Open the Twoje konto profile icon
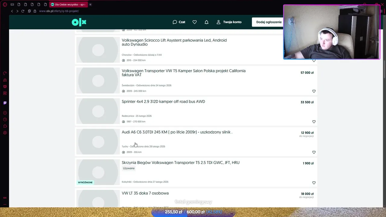The image size is (386, 217). tap(219, 22)
